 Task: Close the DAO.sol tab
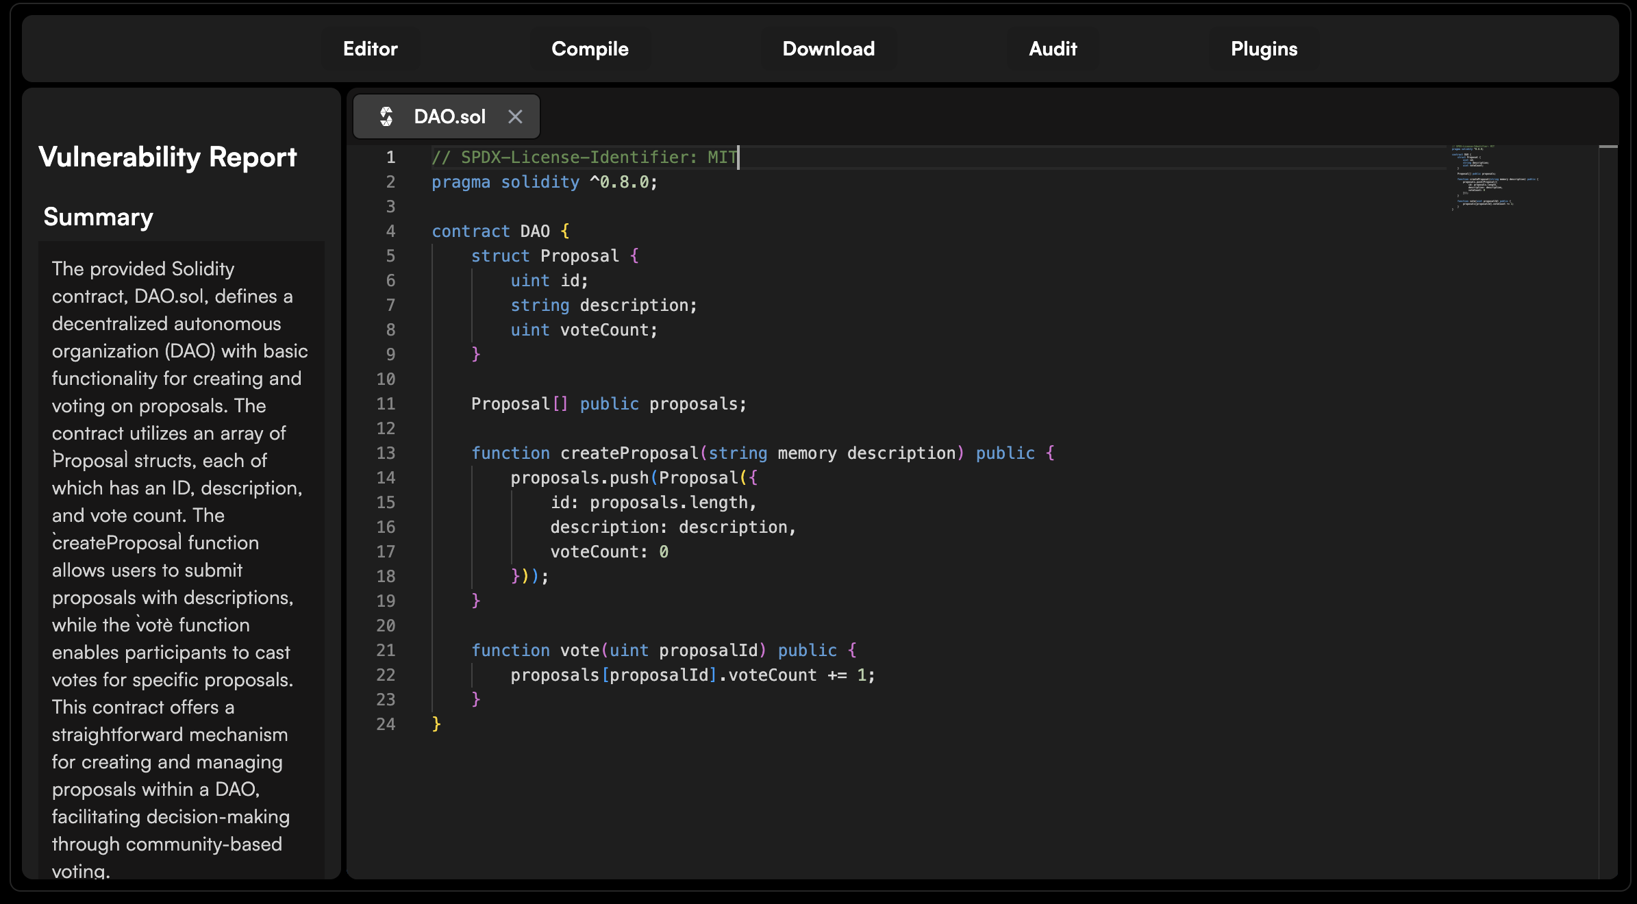515,116
